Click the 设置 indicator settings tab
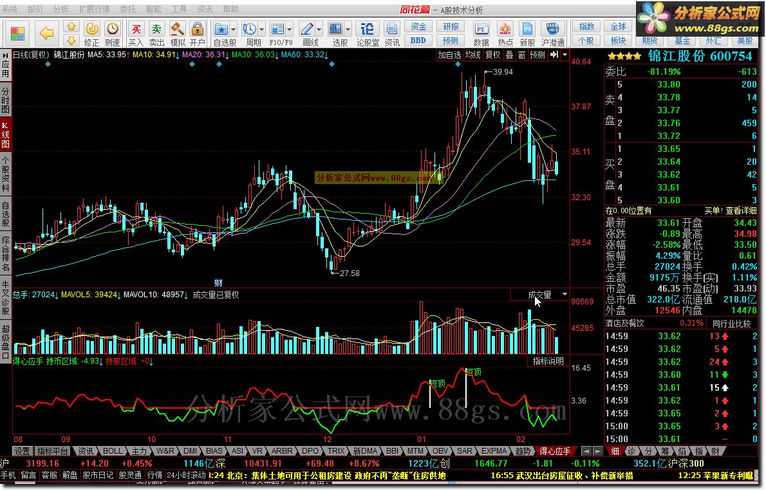Image resolution: width=766 pixels, height=491 pixels. (21, 451)
